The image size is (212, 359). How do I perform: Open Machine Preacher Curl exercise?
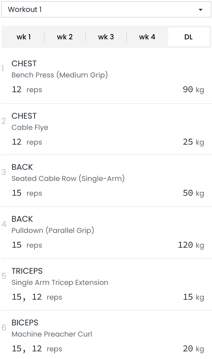coord(52,334)
